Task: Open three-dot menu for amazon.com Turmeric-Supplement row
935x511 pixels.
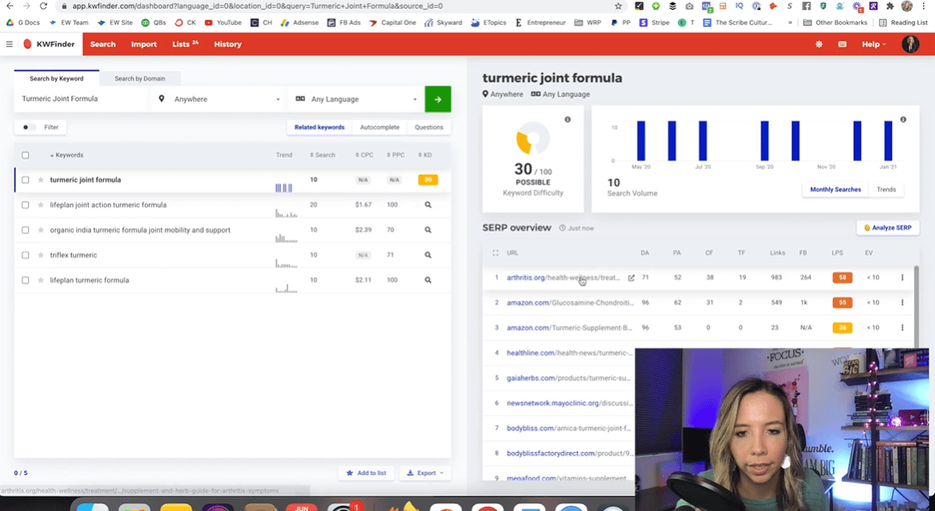Action: (x=902, y=328)
